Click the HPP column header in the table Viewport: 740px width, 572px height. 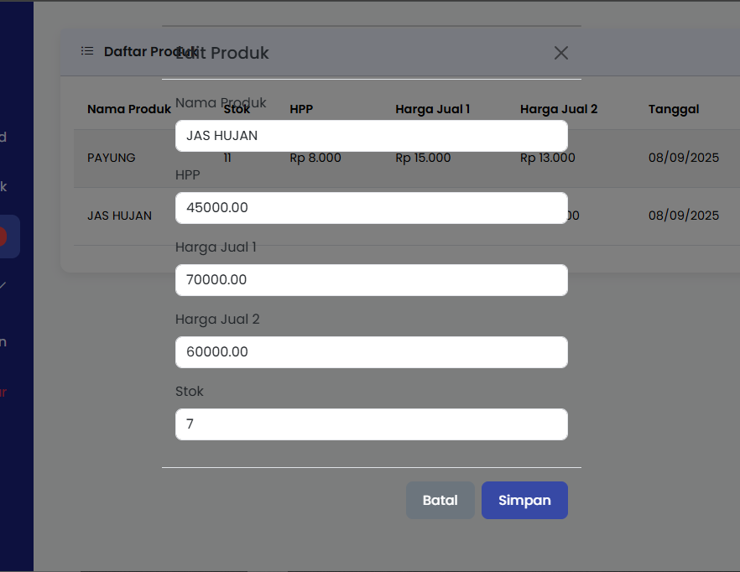301,109
